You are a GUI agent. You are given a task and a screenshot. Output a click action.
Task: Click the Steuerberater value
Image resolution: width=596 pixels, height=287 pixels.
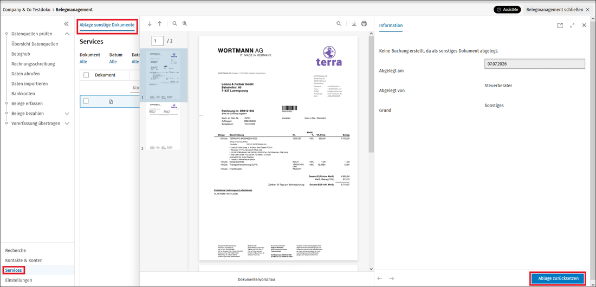coord(498,86)
